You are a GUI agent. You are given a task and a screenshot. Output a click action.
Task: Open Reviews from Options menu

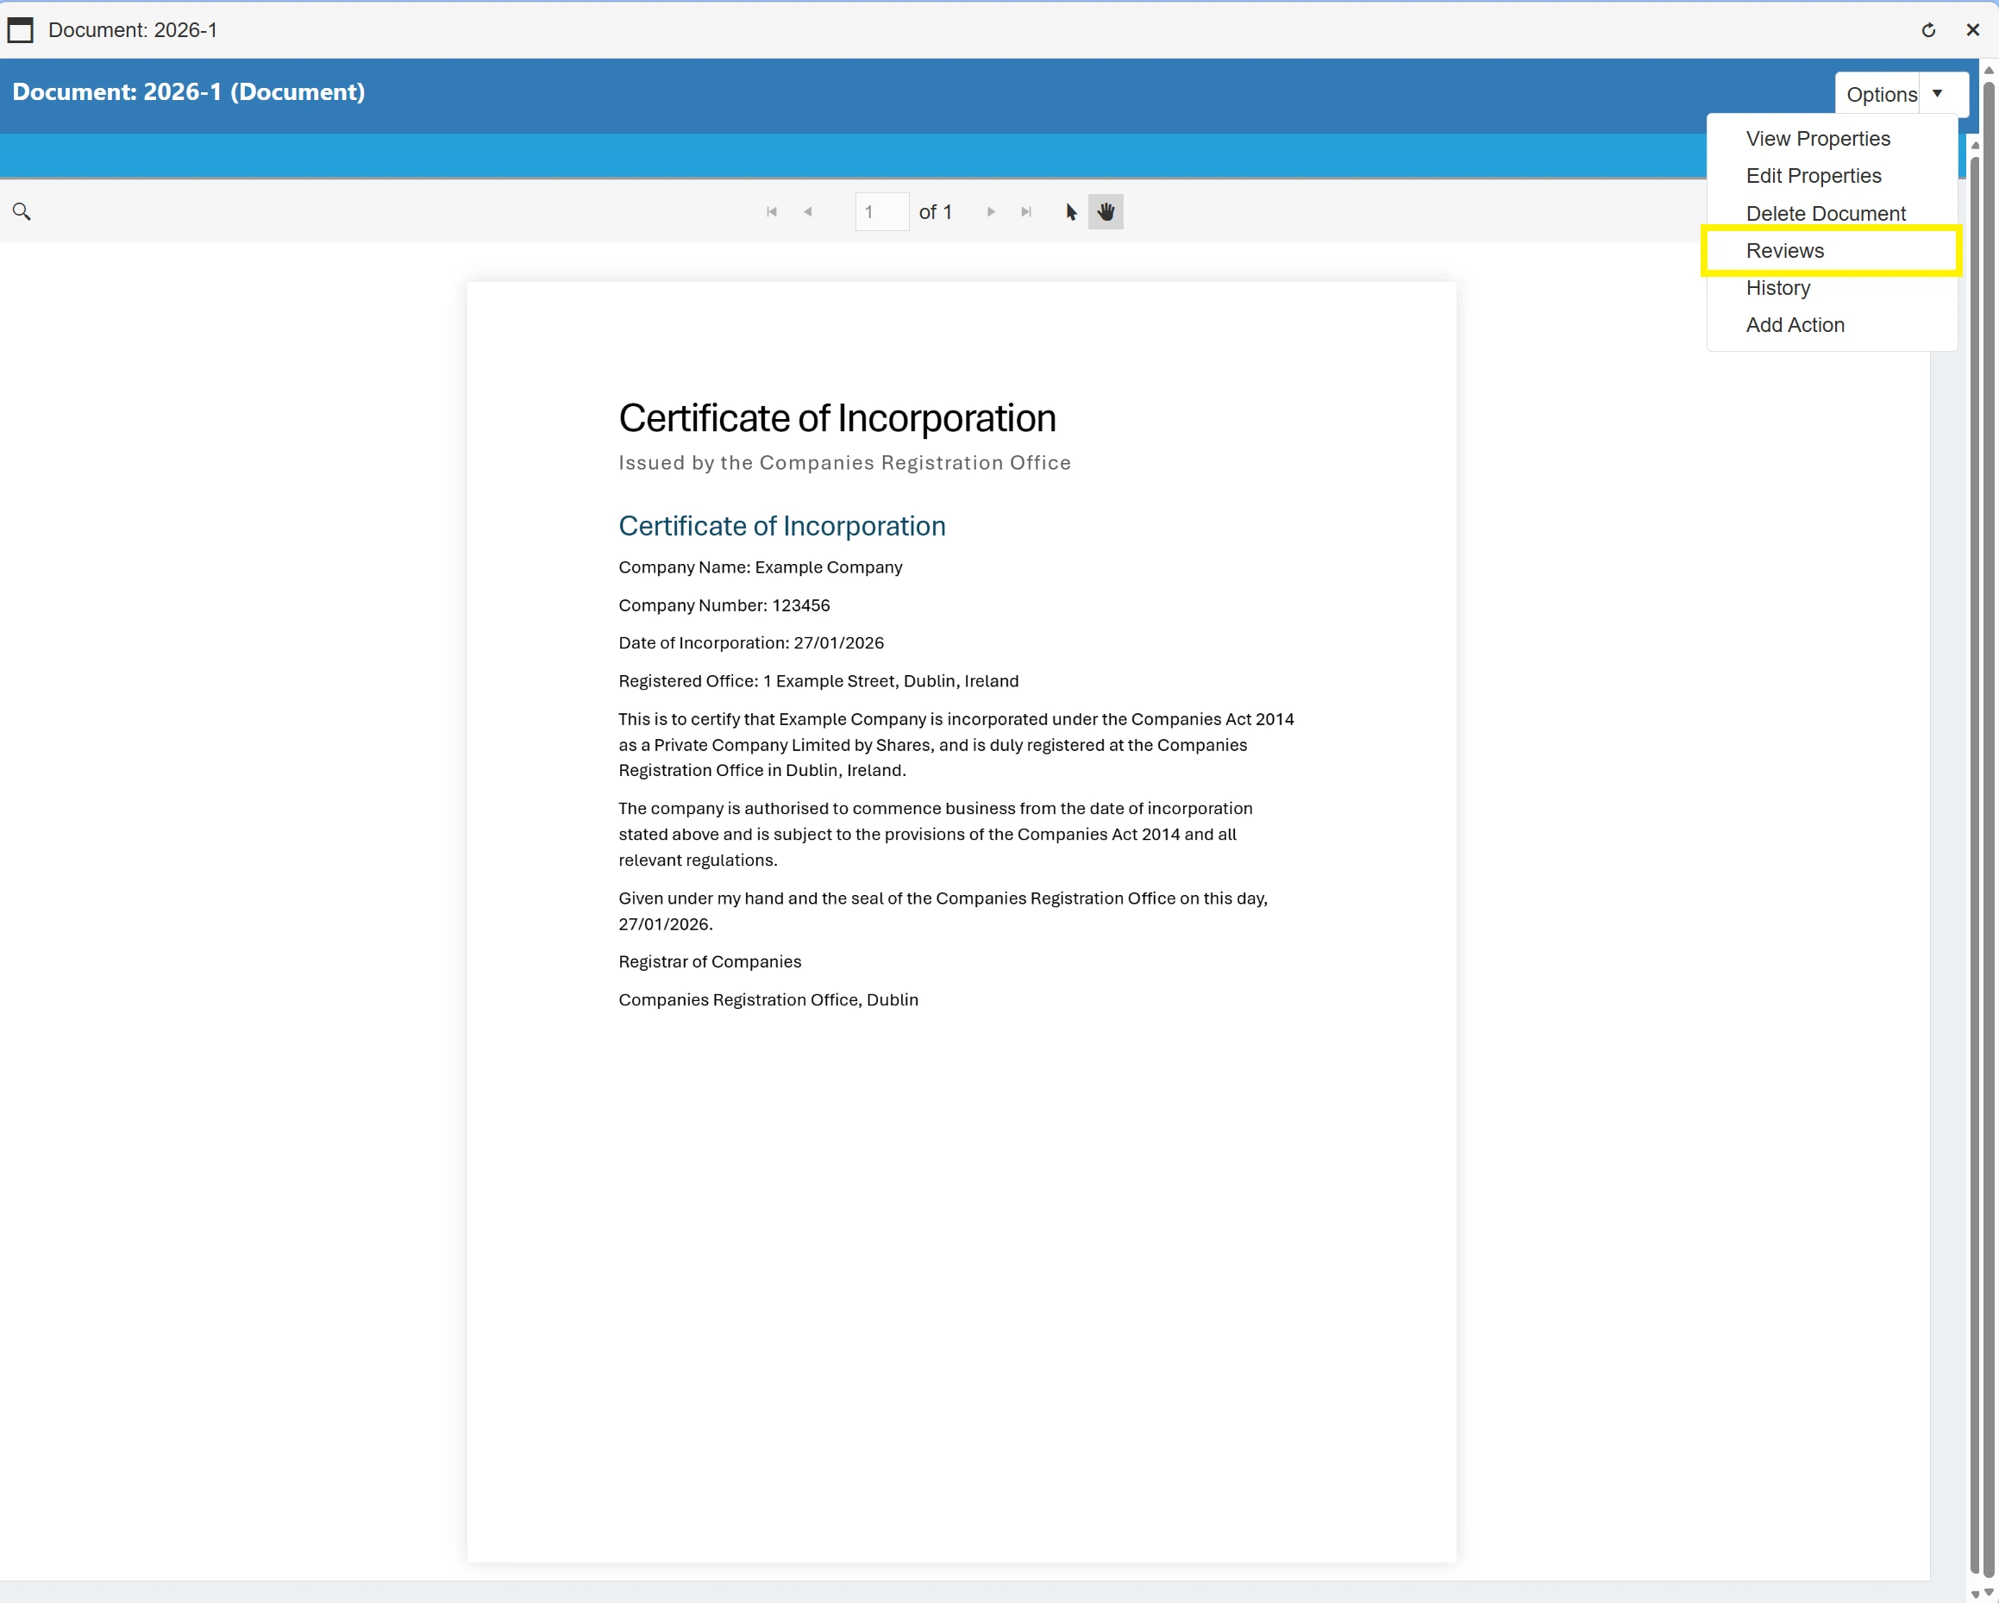coord(1831,250)
